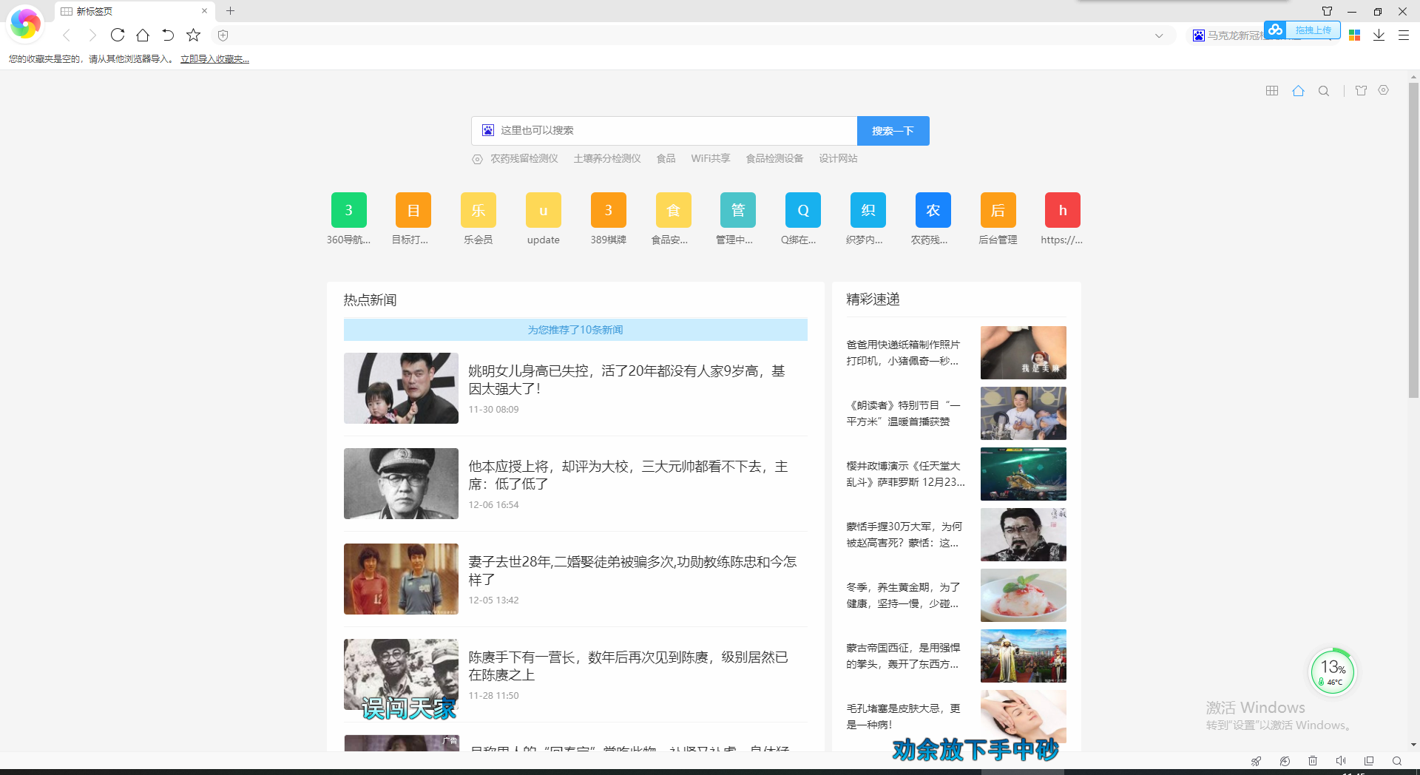This screenshot has height=775, width=1420.
Task: Click the ad-block plus icon in the status bar
Action: (1285, 761)
